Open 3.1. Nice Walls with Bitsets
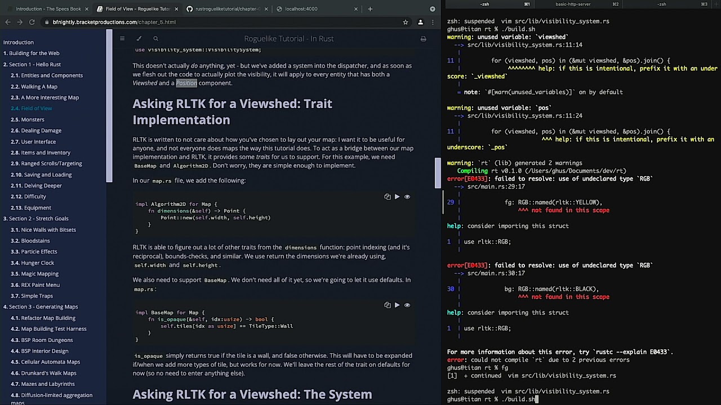The image size is (721, 405). point(43,229)
